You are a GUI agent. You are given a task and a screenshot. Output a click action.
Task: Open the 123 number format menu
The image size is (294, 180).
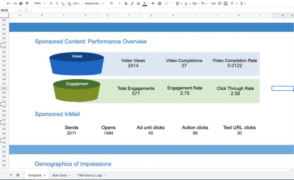[76, 4]
